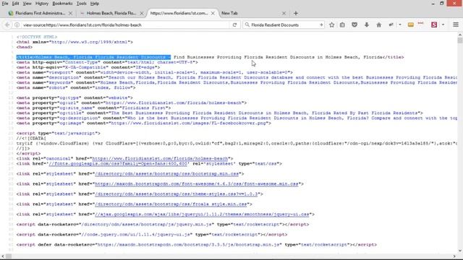The width and height of the screenshot is (463, 260).
Task: Click the script type text/javascript line
Action: 59,133
